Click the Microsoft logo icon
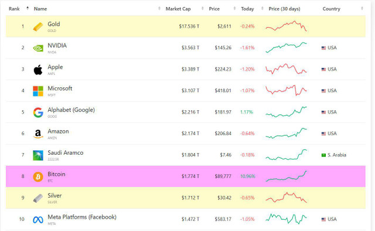Viewport: 375px width, 231px height. pos(38,91)
